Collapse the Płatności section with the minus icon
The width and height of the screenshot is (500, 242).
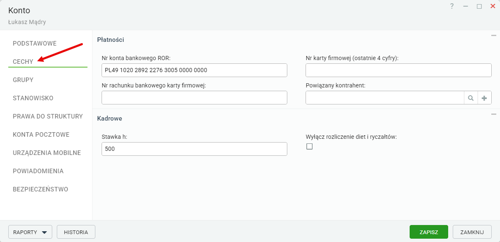pos(493,36)
